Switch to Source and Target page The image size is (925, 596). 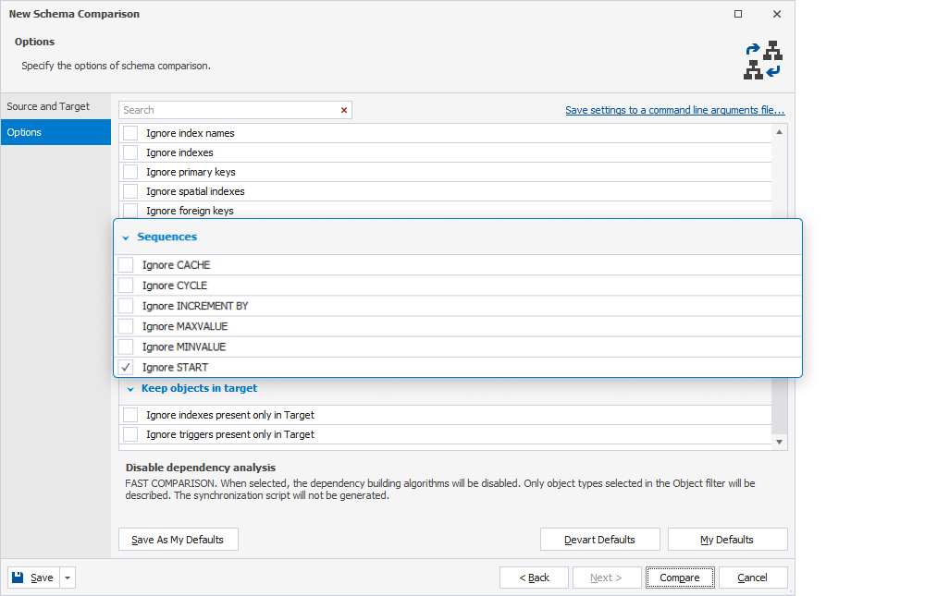tap(56, 106)
